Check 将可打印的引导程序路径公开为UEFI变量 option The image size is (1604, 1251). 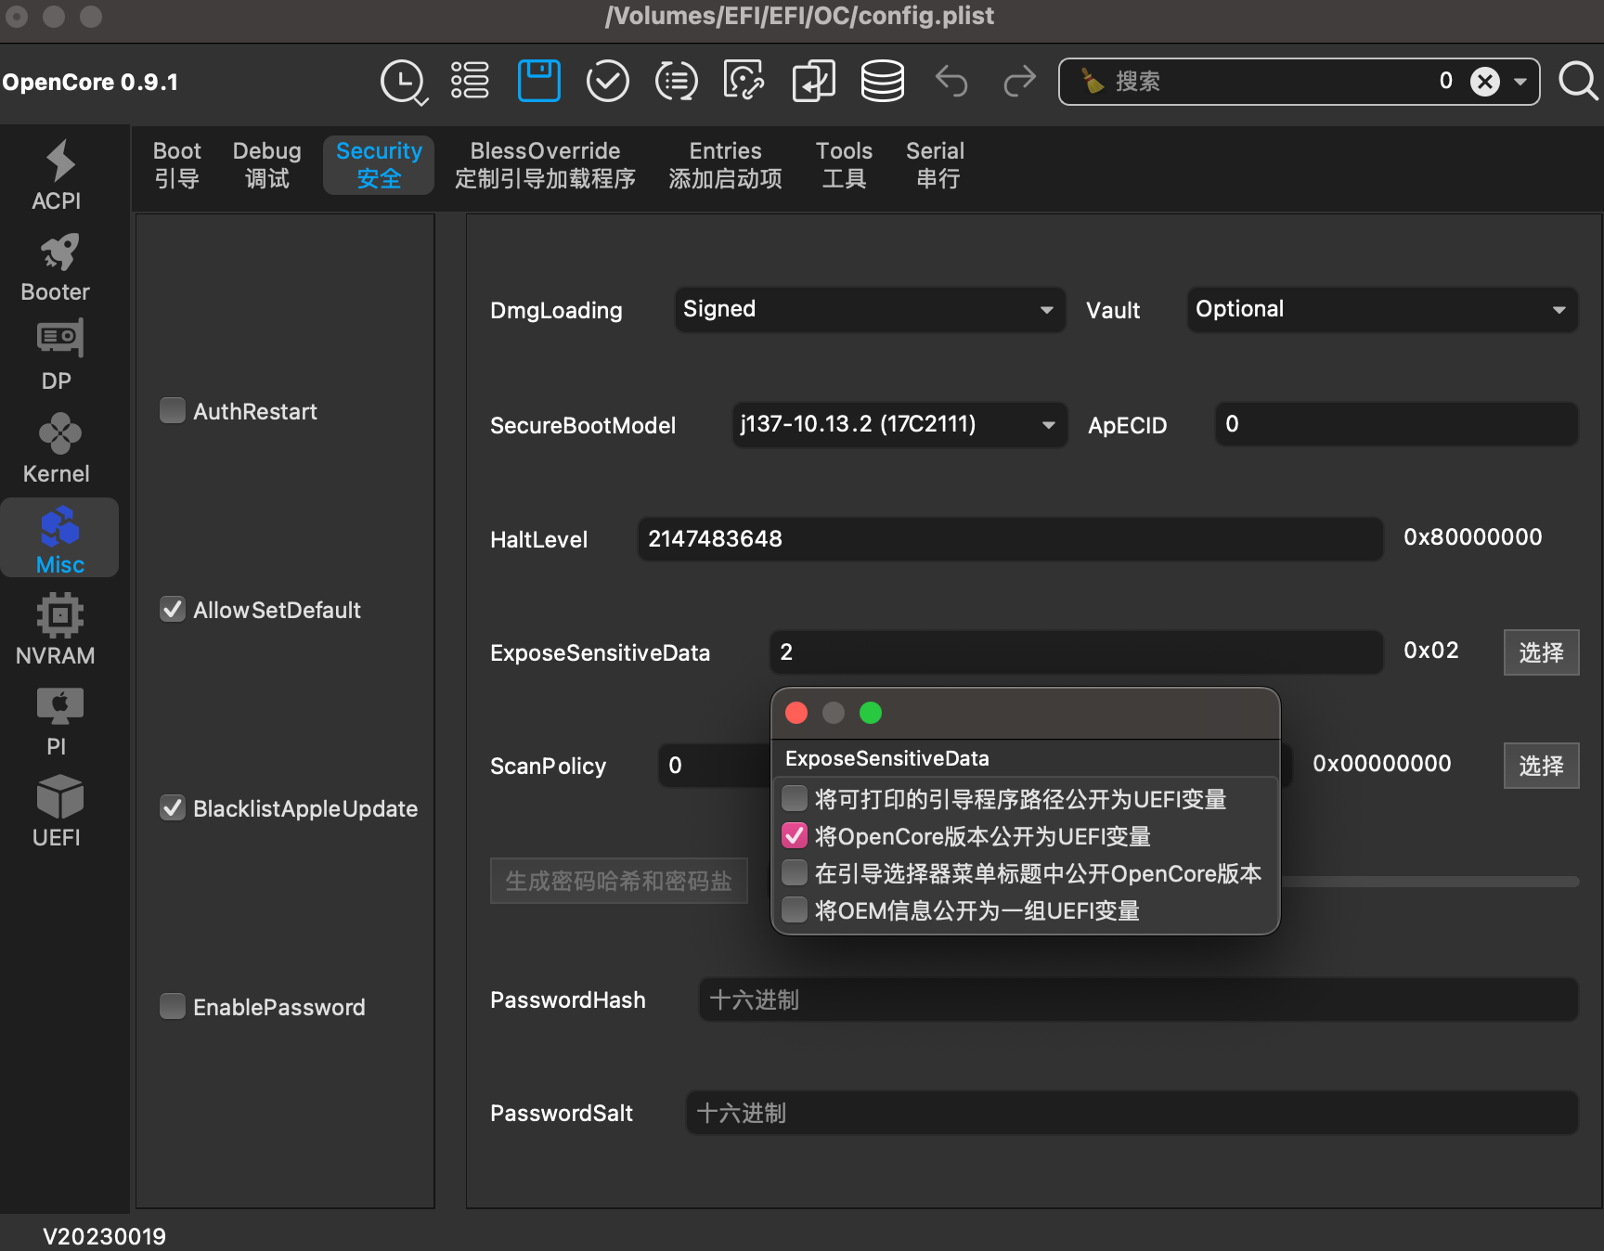[x=795, y=798]
